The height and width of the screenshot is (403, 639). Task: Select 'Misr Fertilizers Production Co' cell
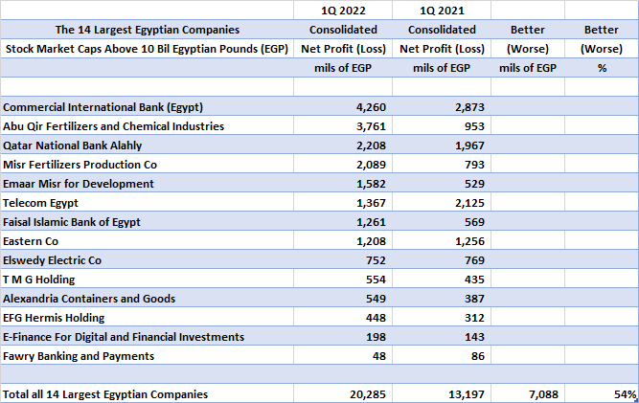click(x=148, y=164)
